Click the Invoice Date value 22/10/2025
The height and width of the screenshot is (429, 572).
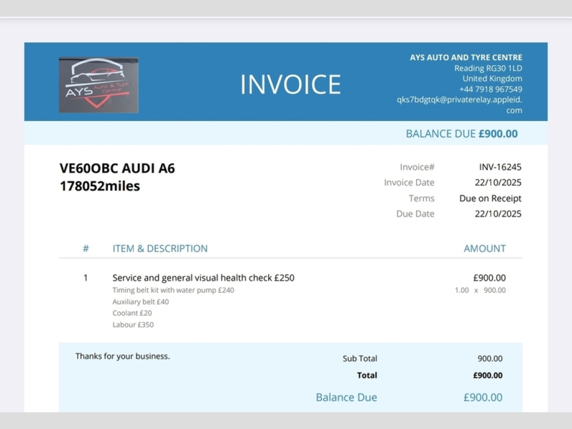click(498, 183)
